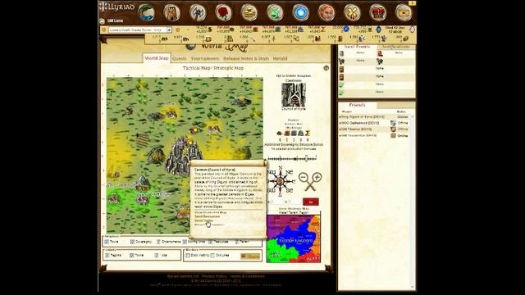Click NE on the compass rose
Image resolution: width=525 pixels, height=295 pixels.
tap(290, 172)
